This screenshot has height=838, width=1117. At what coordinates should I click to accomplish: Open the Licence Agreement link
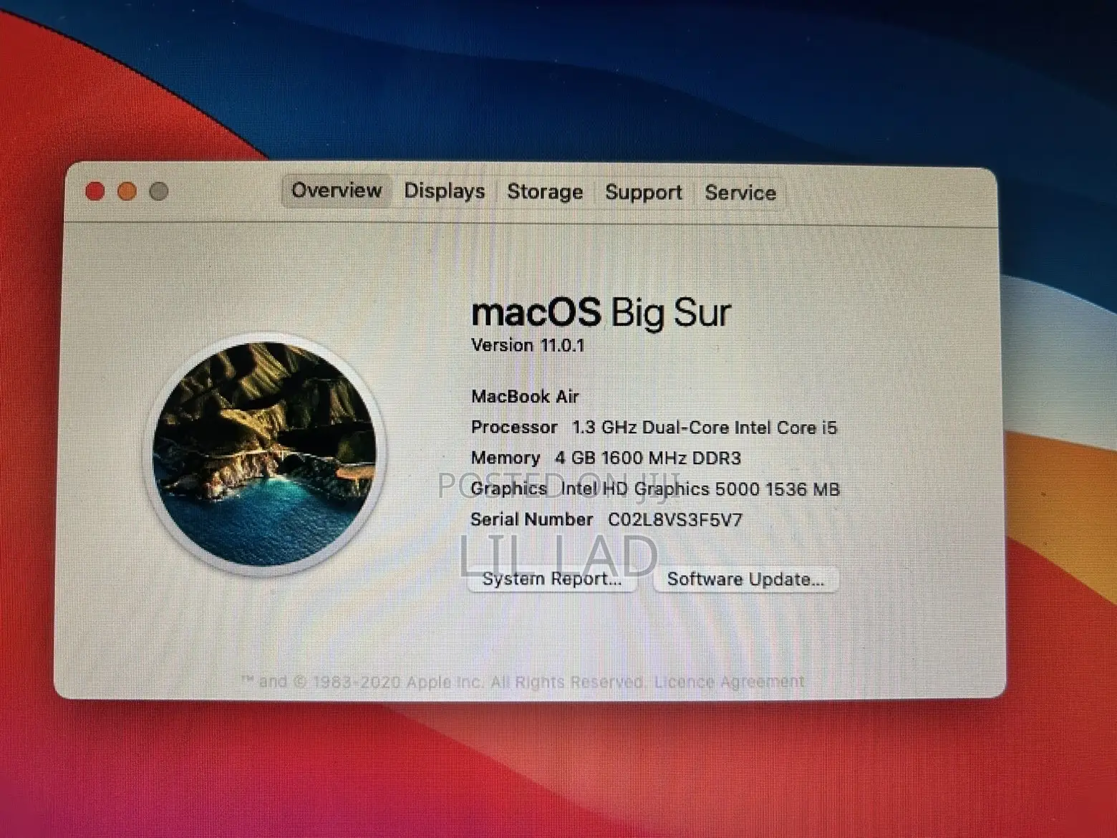729,682
